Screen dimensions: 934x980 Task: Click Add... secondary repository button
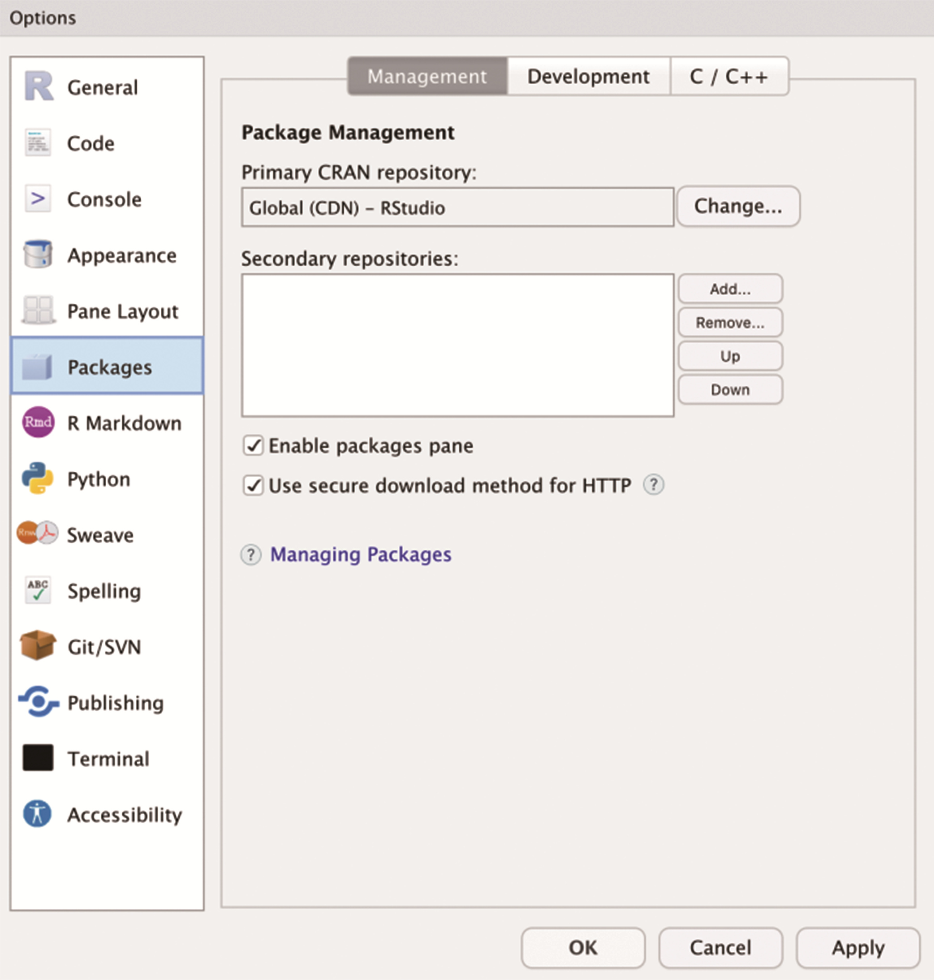730,288
